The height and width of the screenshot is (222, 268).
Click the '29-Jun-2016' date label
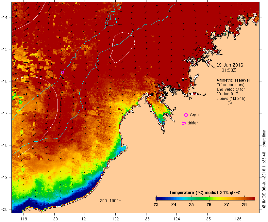point(229,65)
